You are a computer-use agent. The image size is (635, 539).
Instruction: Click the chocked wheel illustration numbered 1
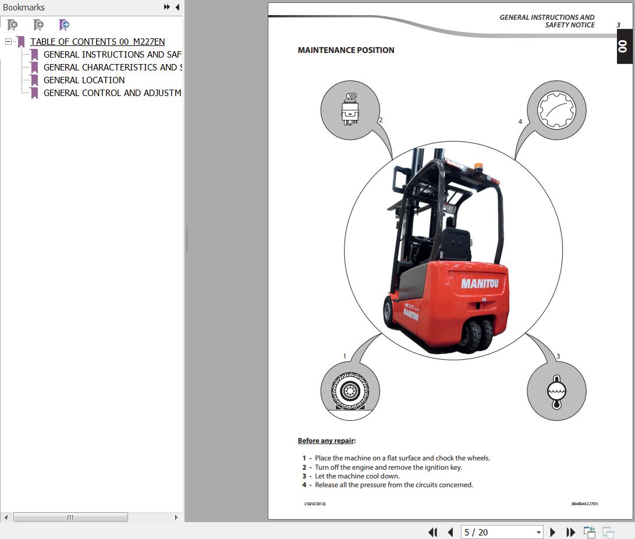pos(350,391)
